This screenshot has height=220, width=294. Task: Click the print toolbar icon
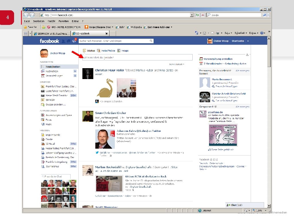point(218,33)
